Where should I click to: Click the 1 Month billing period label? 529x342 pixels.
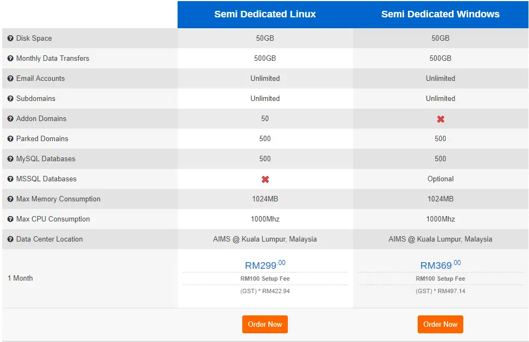(x=20, y=278)
